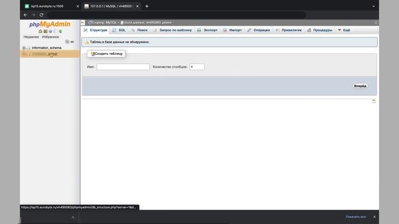Click the Вперёд button

pos(360,86)
